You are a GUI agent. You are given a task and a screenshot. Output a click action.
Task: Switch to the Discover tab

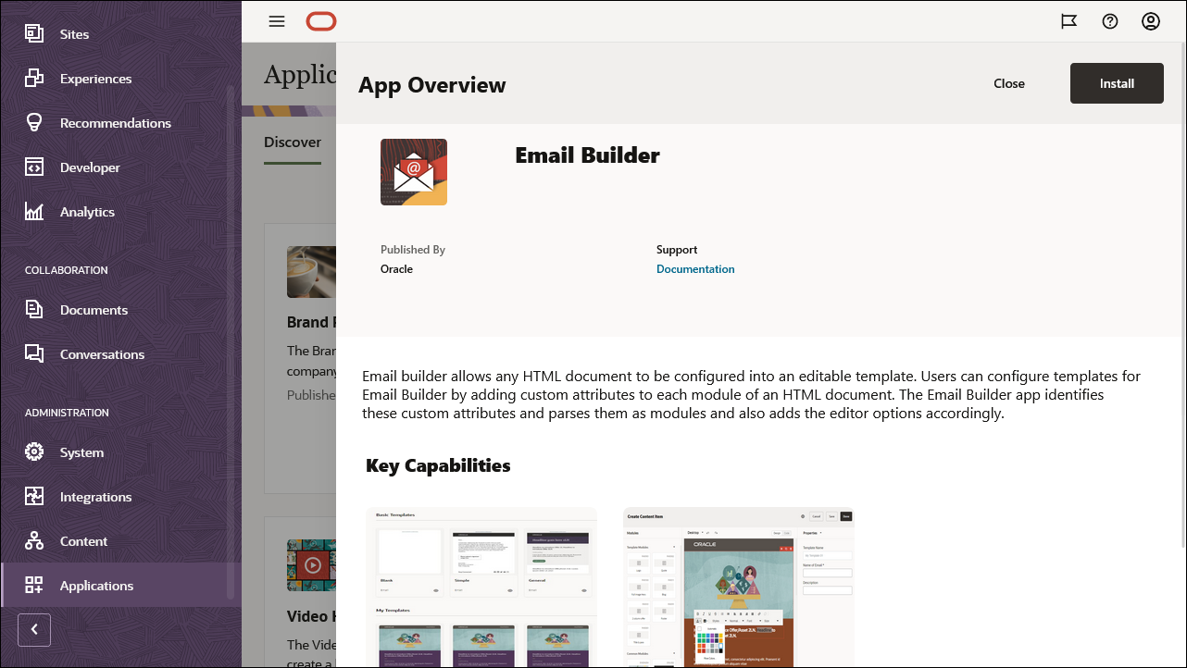[293, 142]
